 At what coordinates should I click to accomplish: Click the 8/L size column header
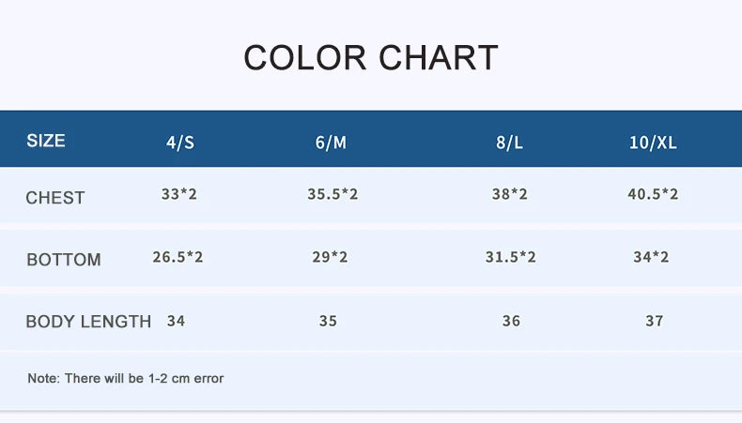[510, 143]
